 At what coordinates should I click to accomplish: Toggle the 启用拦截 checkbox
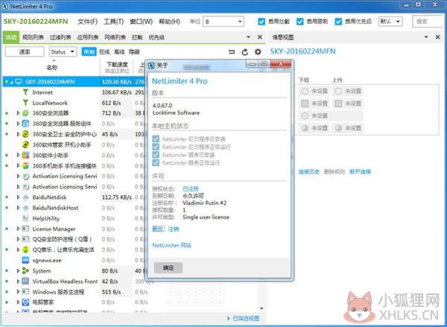point(261,22)
